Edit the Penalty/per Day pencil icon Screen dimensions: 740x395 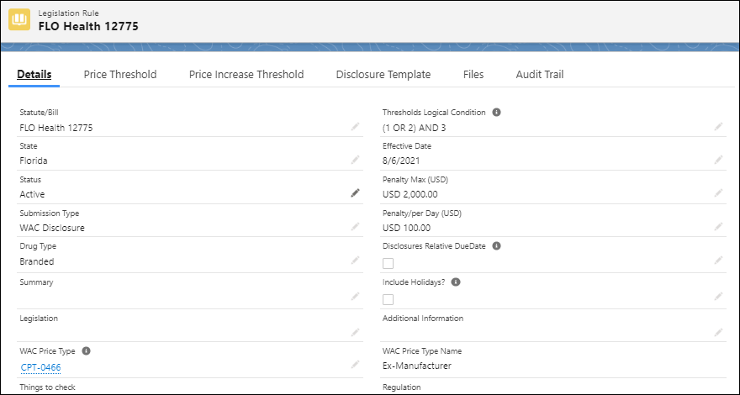[x=718, y=227]
